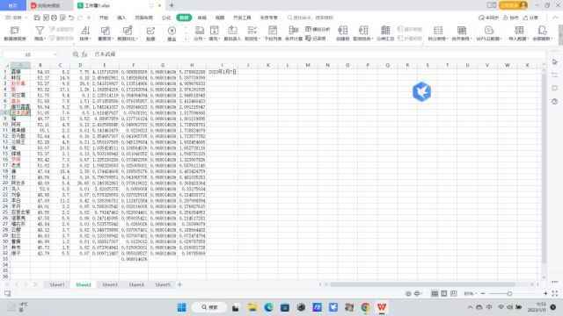The height and width of the screenshot is (316, 563).
Task: Open the Lookup entry tool
Action: point(232,33)
